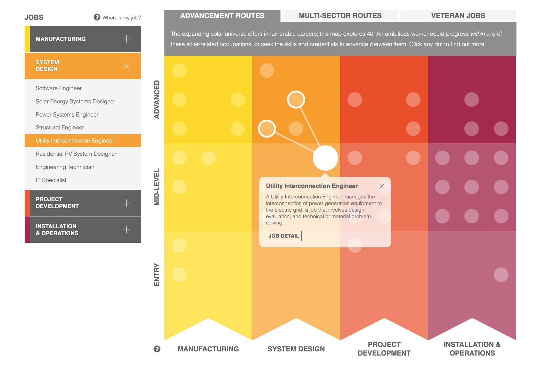Select Software Engineer from the job list
This screenshot has height=367, width=554.
point(58,88)
